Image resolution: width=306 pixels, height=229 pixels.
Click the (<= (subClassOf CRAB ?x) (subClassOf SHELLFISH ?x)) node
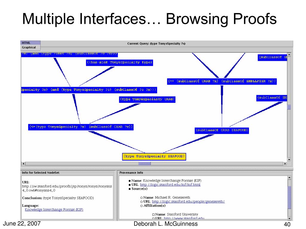(x=222, y=81)
